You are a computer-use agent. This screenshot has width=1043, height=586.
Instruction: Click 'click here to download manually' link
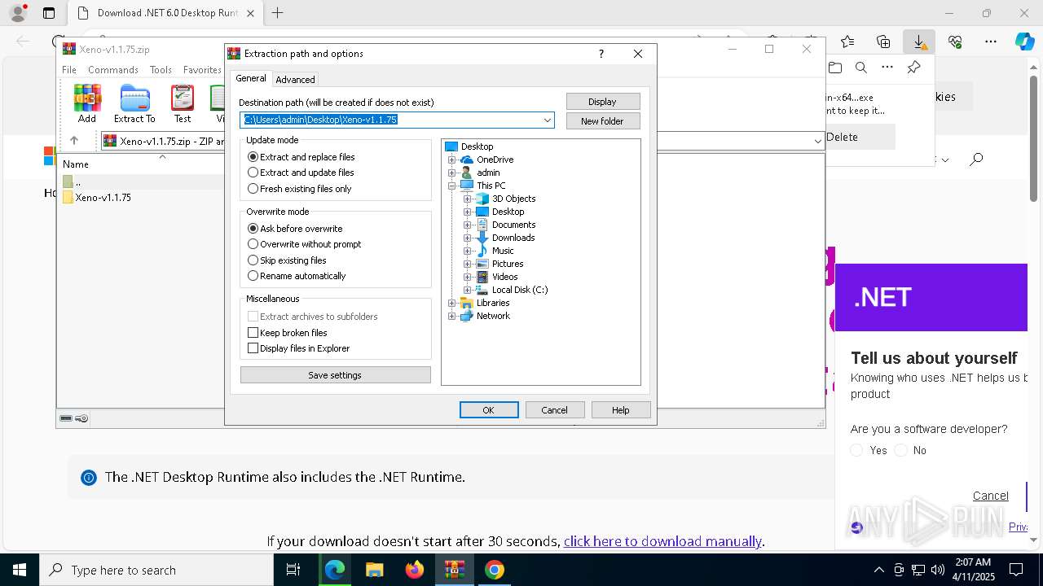(x=662, y=541)
